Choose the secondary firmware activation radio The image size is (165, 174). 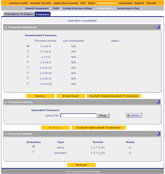click(34, 152)
